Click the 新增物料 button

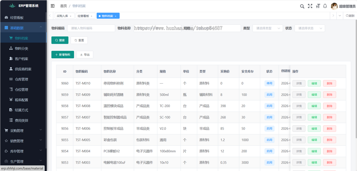point(63,54)
